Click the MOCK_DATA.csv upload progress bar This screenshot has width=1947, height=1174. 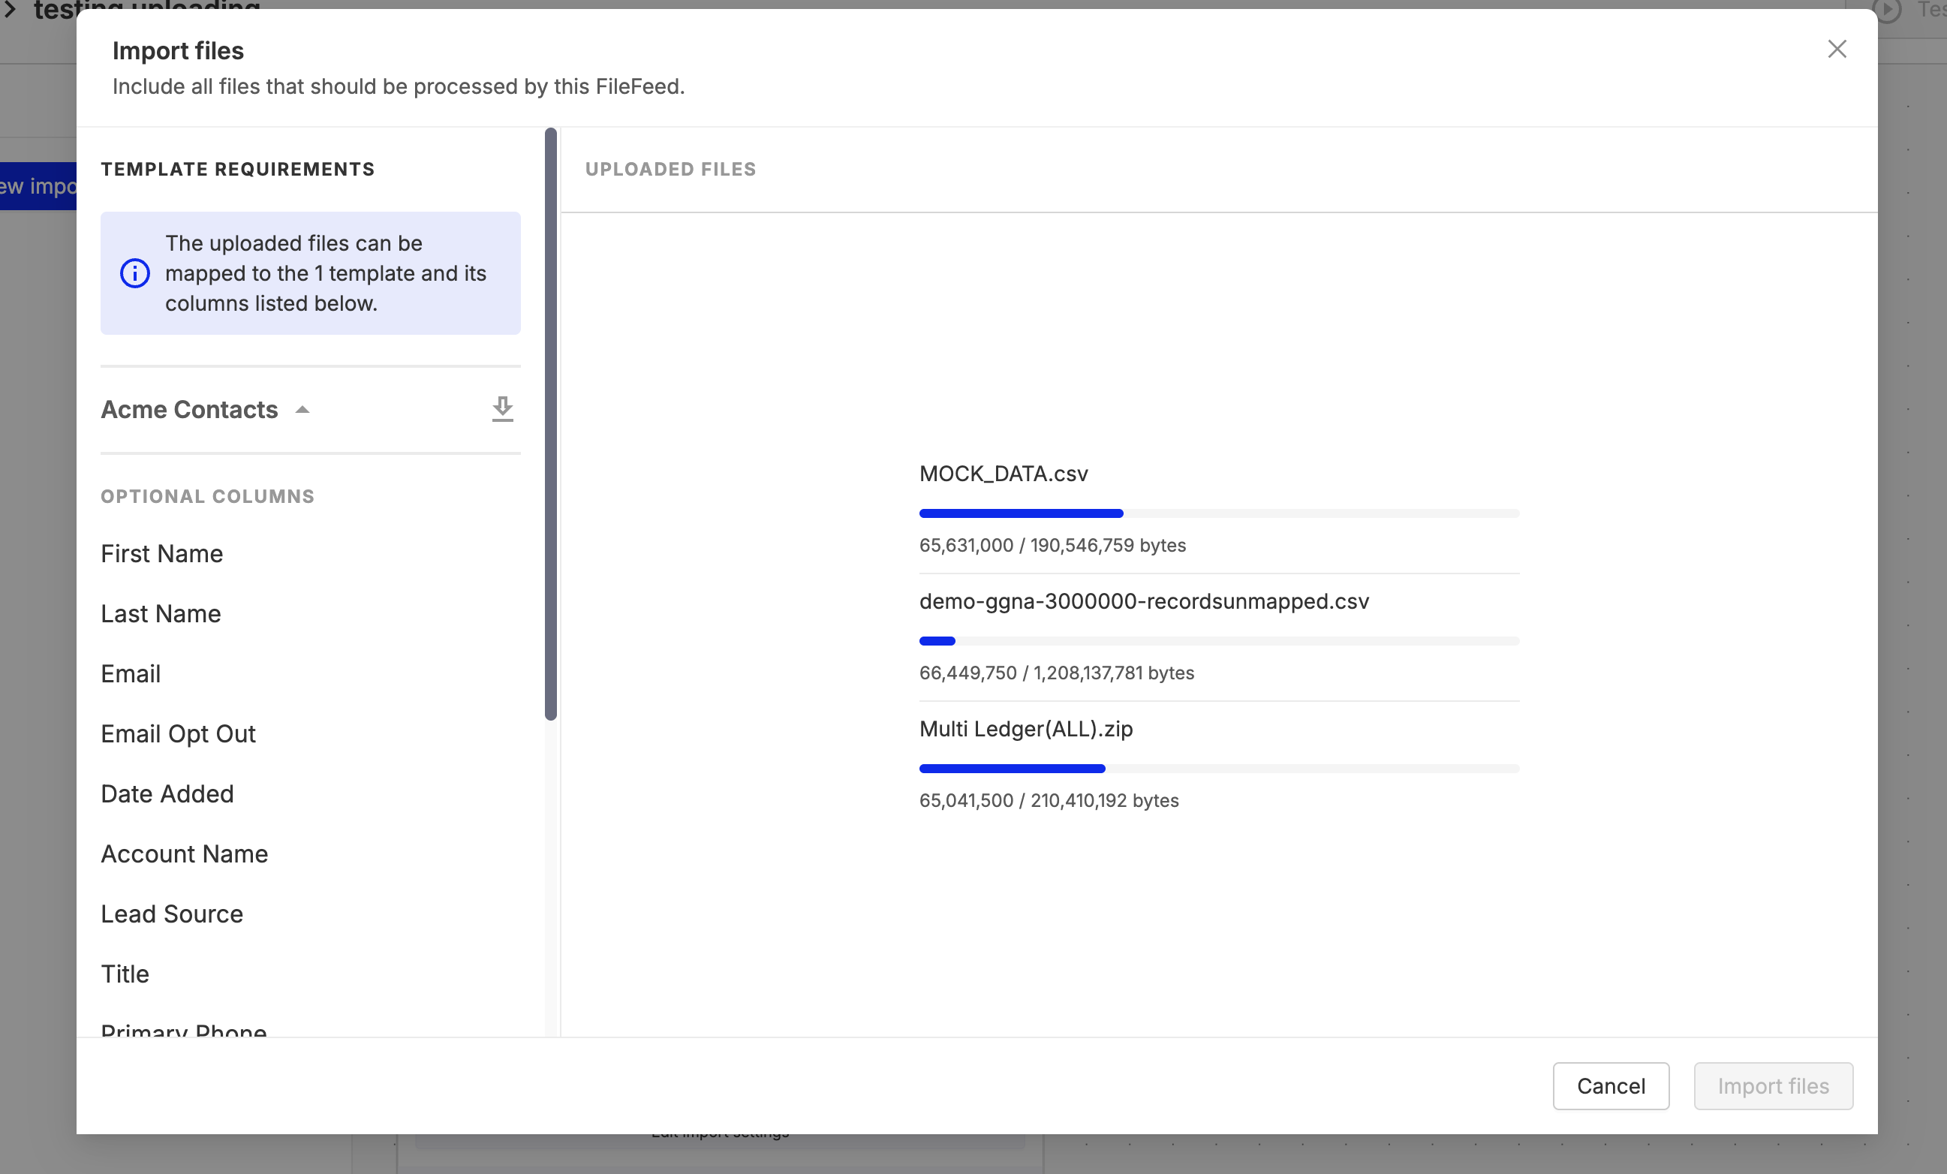1218,513
